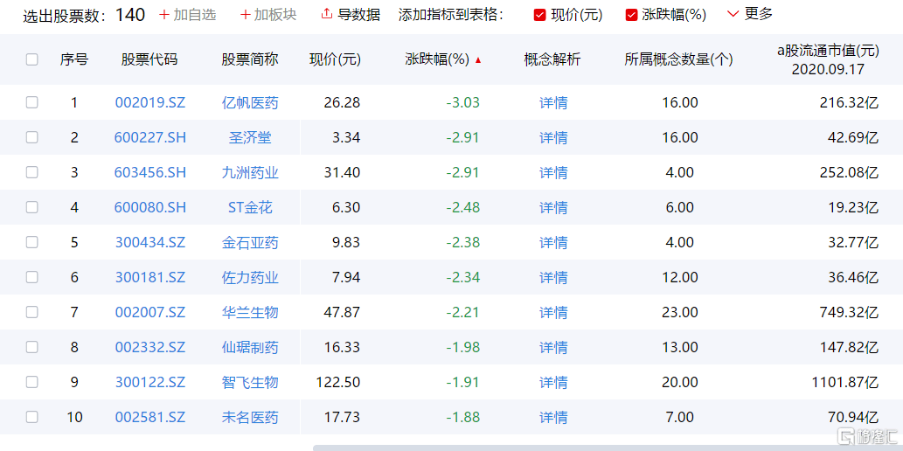Check the select-all checkbox in header
This screenshot has height=451, width=903.
pyautogui.click(x=31, y=59)
